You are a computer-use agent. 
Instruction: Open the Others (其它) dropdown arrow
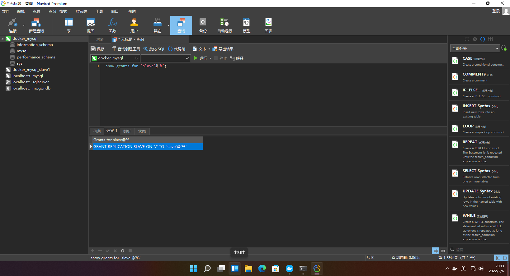(168, 25)
